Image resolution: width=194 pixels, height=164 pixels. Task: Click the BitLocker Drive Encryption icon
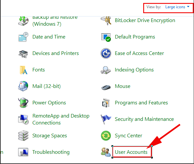[106, 21]
